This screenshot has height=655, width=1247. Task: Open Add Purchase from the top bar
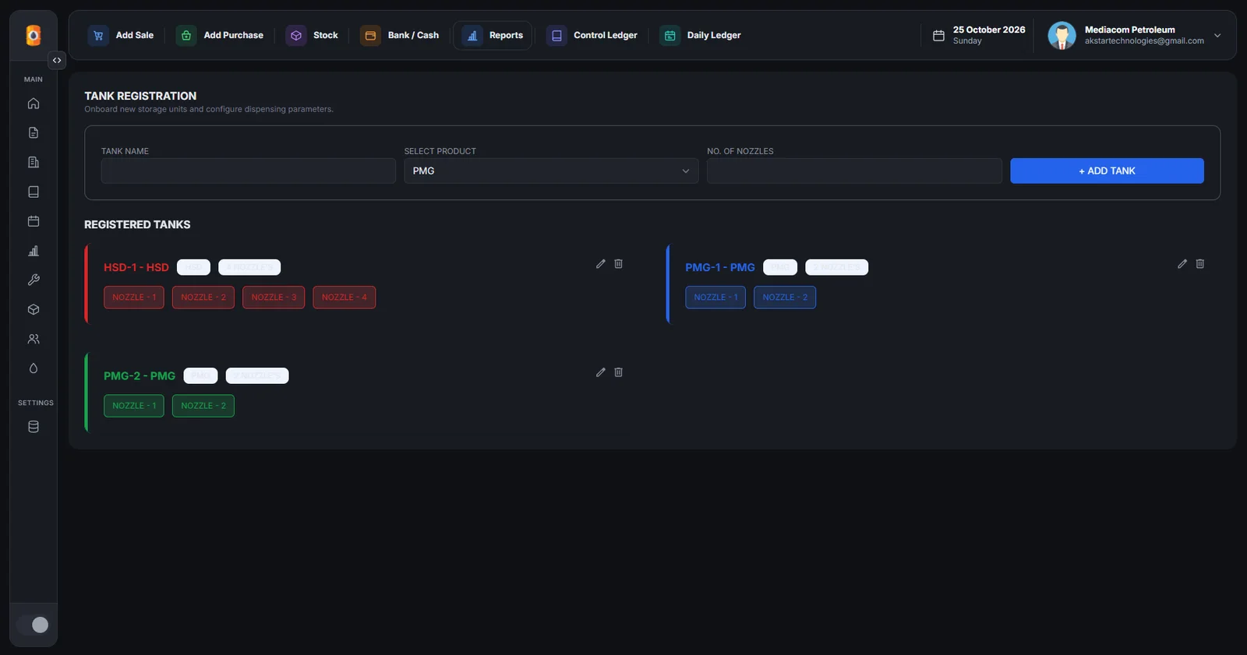coord(220,35)
